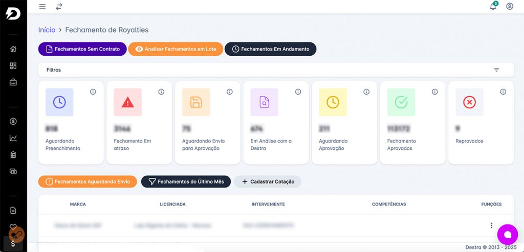The width and height of the screenshot is (524, 252).
Task: Click the swap arrows icon in header
Action: coord(59,7)
